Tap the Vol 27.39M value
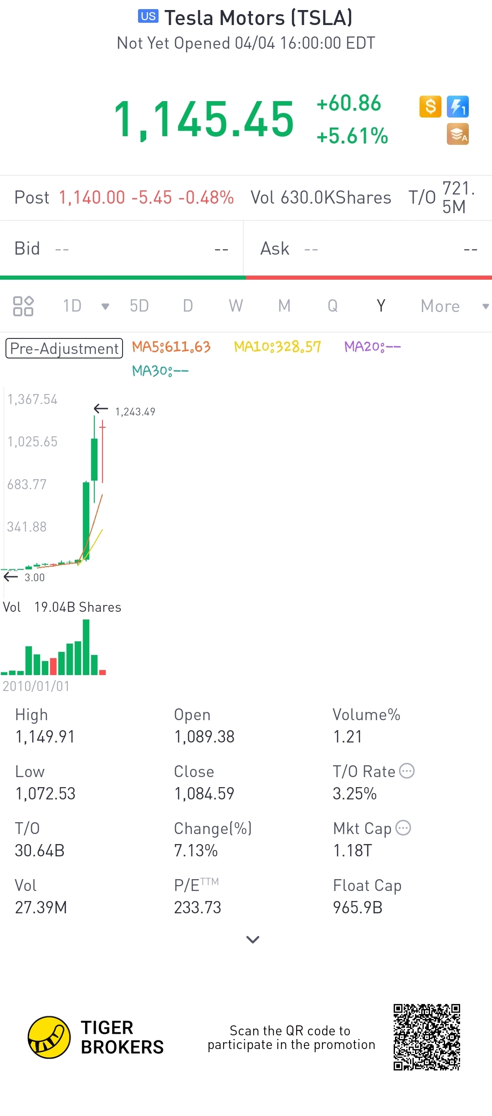 pos(41,907)
